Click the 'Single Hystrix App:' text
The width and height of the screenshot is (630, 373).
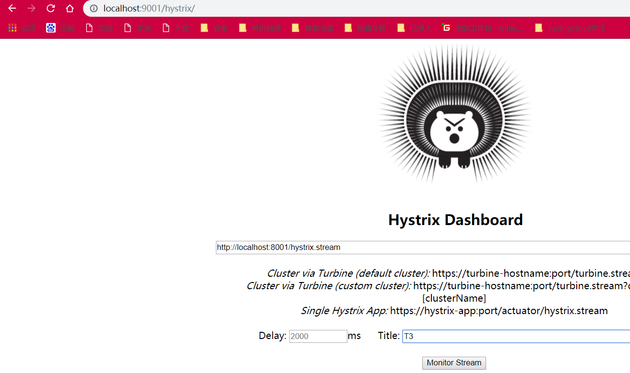(344, 311)
